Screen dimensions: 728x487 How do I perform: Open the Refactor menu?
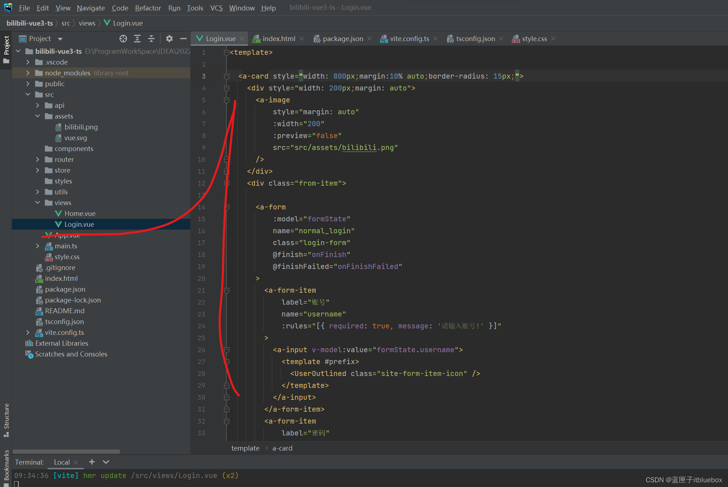coord(148,8)
